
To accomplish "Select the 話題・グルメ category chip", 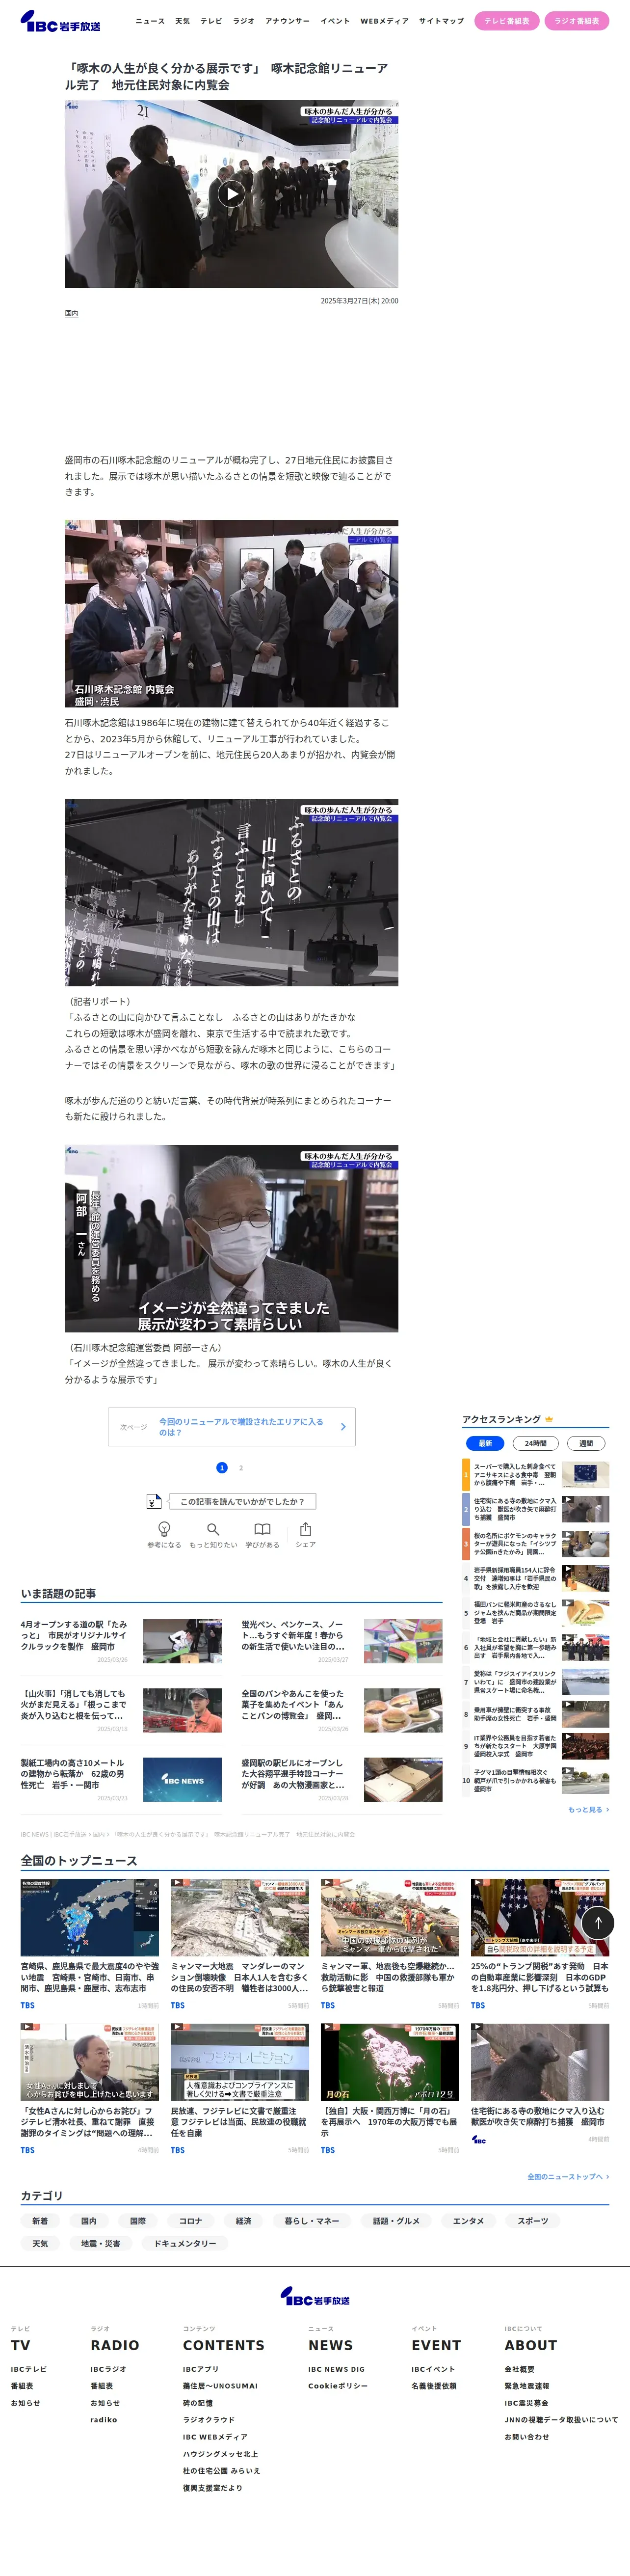I will [397, 2221].
